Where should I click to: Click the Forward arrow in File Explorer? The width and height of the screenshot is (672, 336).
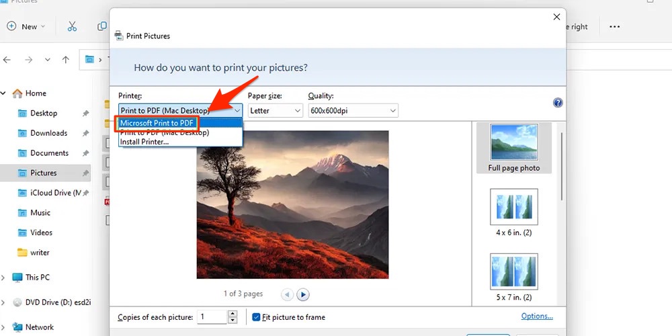29,60
